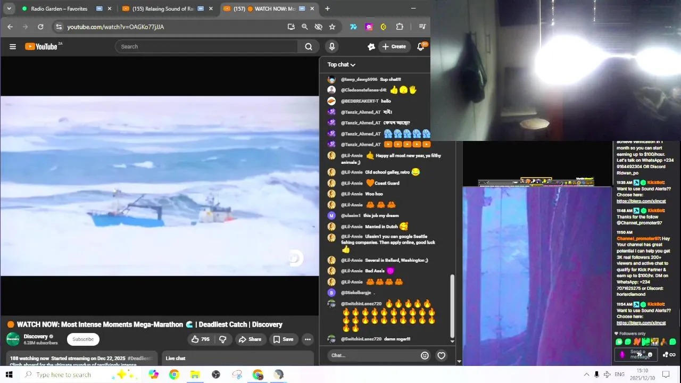Open the top blerp.com/x/mcst link
681x383 pixels.
point(641,202)
